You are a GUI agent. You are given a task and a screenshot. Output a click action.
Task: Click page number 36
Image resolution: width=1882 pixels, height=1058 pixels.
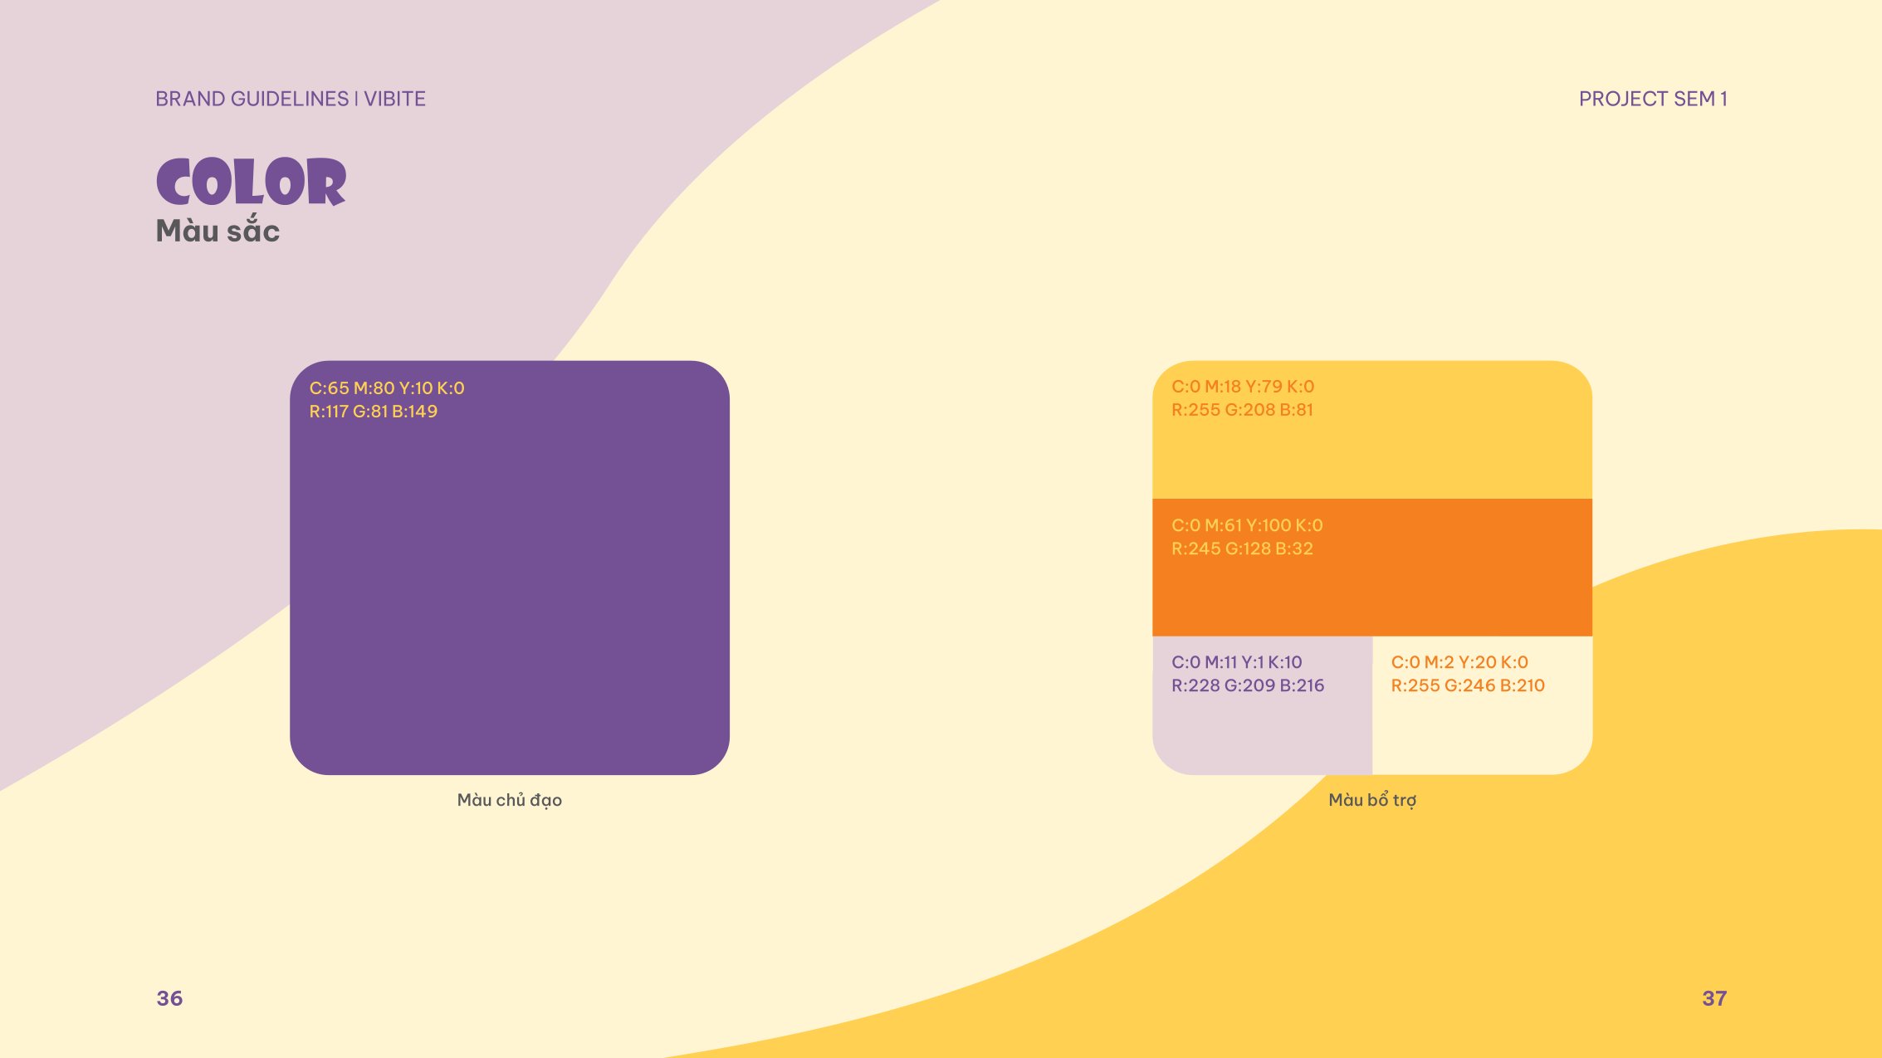click(x=169, y=998)
